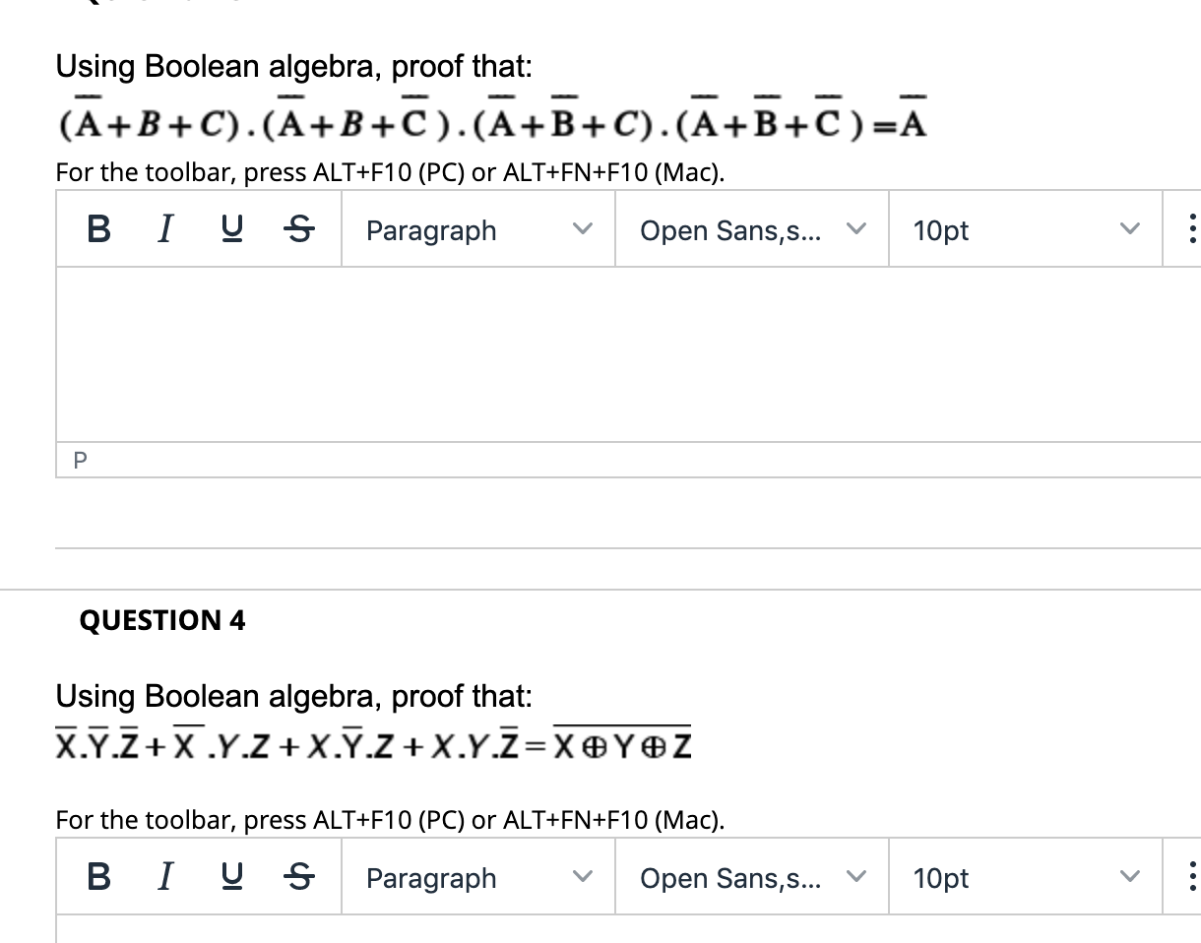1201x943 pixels.
Task: Select the QUESTION 4 heading
Action: [162, 621]
